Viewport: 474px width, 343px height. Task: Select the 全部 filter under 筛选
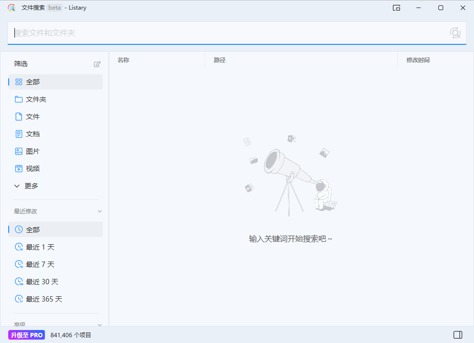pyautogui.click(x=32, y=82)
